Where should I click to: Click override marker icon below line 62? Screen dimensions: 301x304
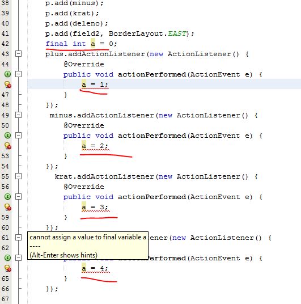pyautogui.click(x=7, y=258)
